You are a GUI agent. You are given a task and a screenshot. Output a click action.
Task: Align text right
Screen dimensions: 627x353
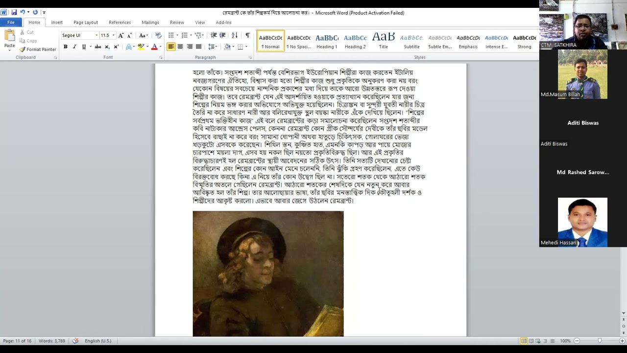coord(190,47)
